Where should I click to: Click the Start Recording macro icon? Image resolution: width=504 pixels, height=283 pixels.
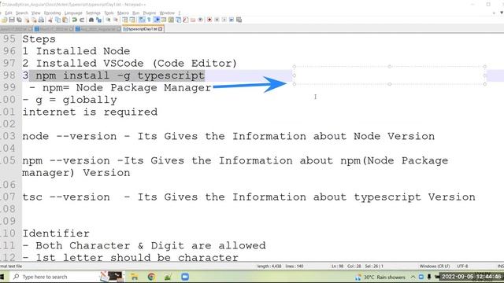[x=209, y=20]
